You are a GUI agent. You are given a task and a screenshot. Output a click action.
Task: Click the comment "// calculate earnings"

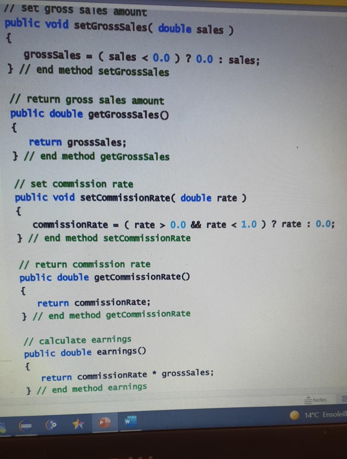[x=78, y=340]
